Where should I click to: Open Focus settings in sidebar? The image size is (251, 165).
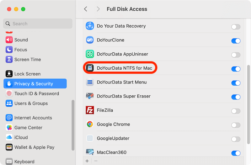21,50
